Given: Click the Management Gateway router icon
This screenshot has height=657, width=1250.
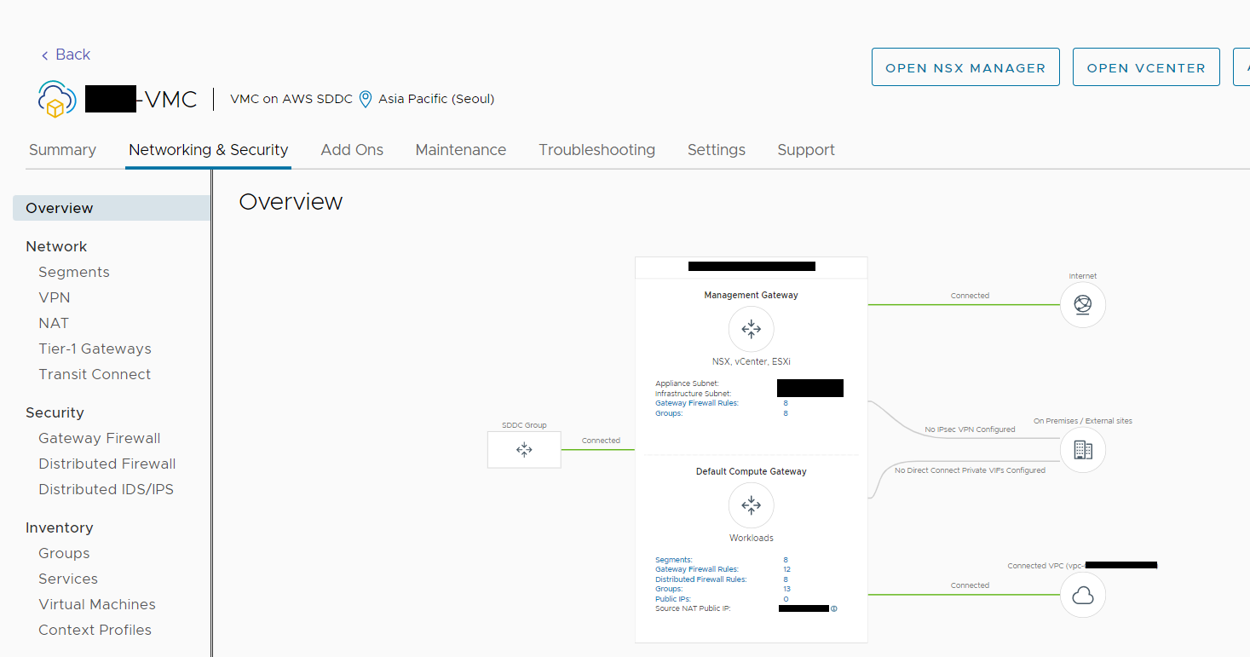Looking at the screenshot, I should click(x=751, y=329).
